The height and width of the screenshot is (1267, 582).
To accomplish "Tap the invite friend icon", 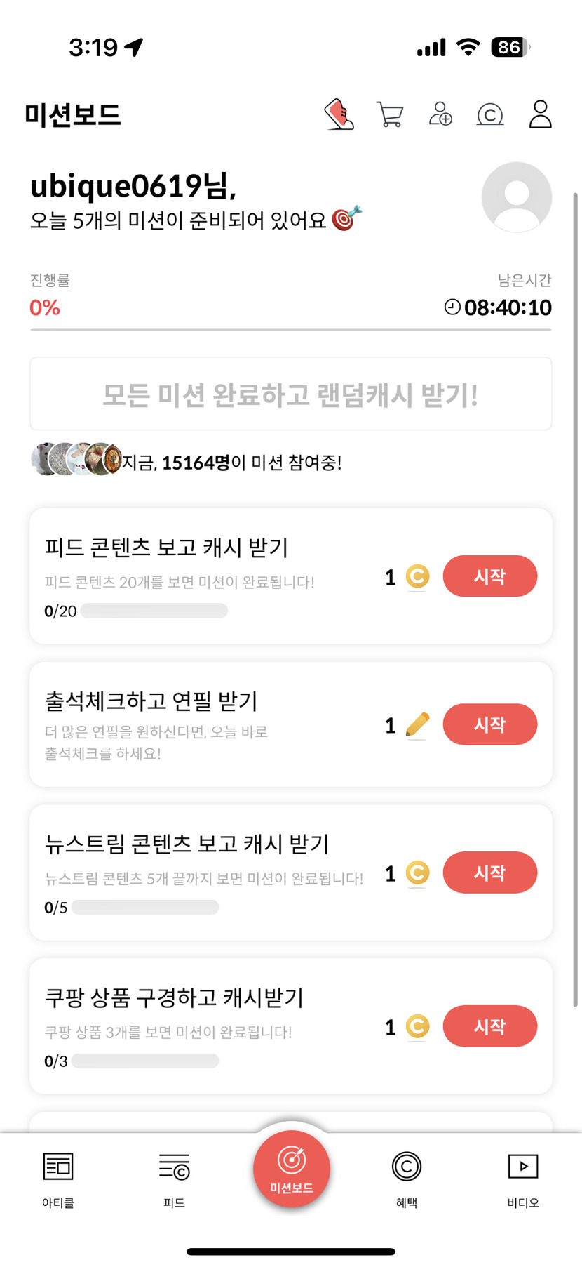I will 440,114.
